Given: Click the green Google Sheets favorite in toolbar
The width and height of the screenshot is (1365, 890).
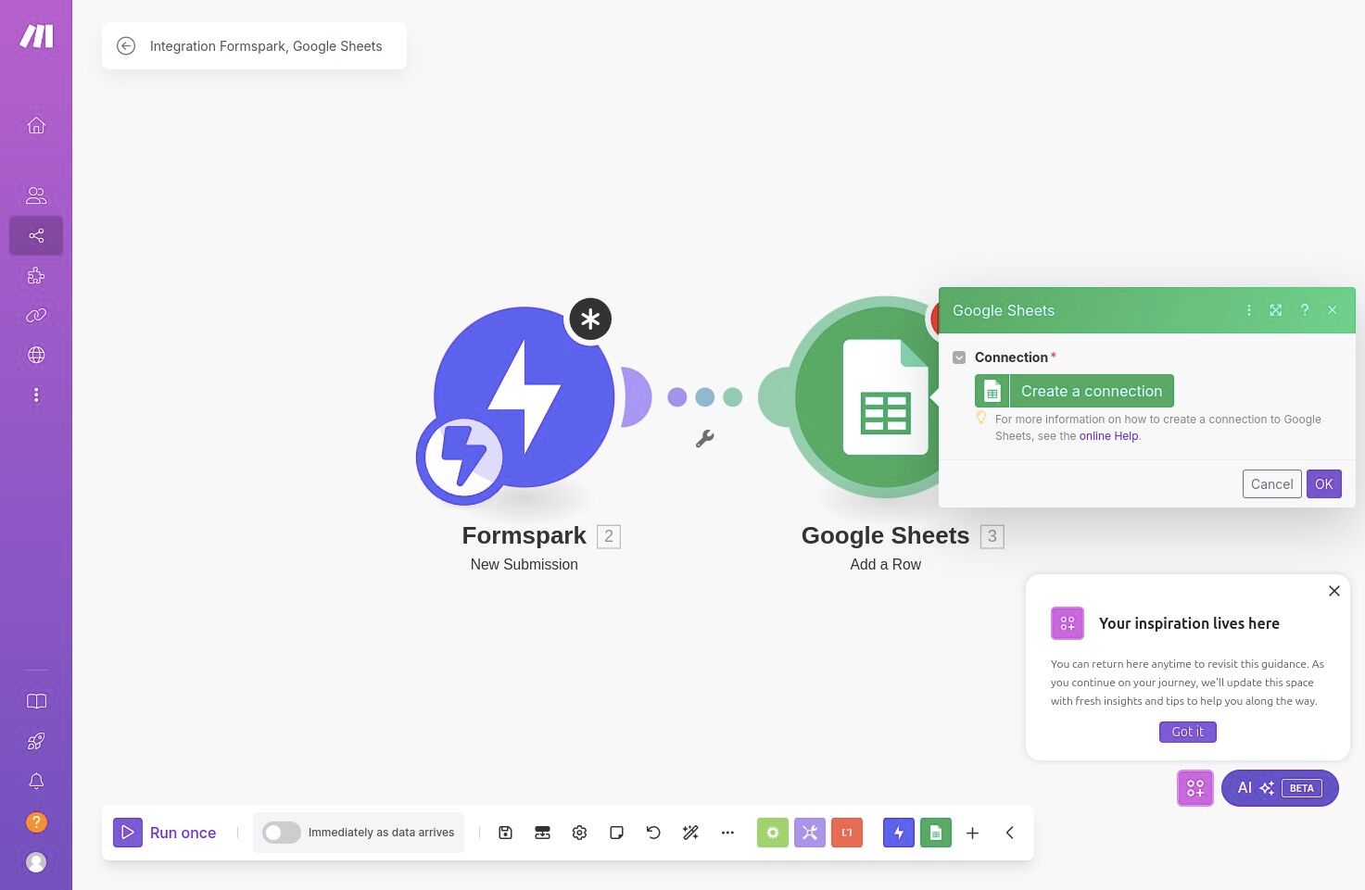Looking at the screenshot, I should (x=936, y=833).
